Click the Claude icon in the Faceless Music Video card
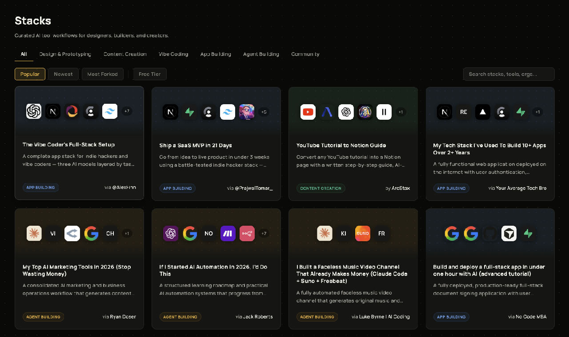 click(325, 233)
